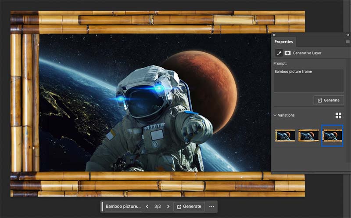Switch variations to grid view
351x218 pixels.
[x=338, y=116]
